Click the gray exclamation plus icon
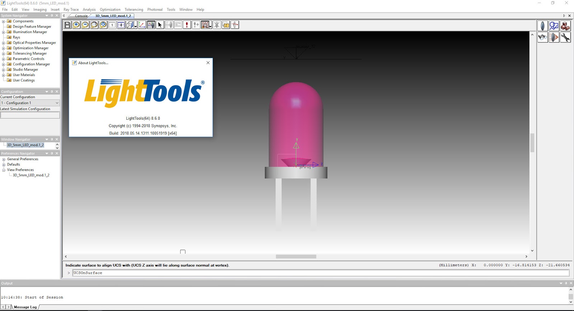Screen dimensions: 574x311 [x=196, y=25]
